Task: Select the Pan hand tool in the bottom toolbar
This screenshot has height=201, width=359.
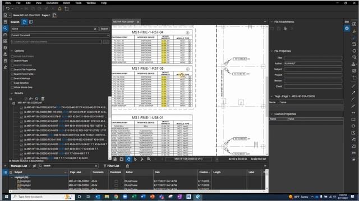Action: (x=128, y=159)
